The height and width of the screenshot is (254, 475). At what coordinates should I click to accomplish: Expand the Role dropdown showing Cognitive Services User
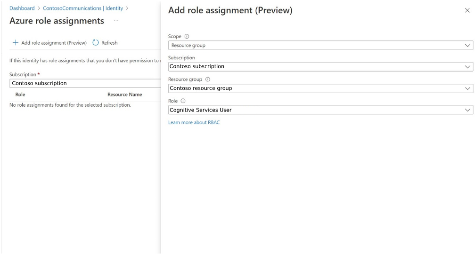click(x=320, y=110)
